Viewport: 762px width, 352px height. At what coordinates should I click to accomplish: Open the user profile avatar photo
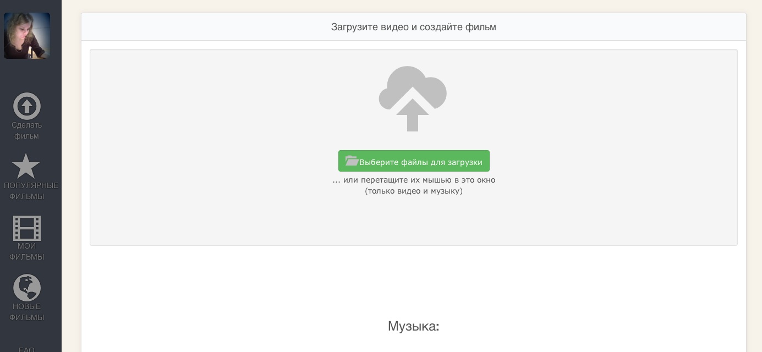(27, 36)
